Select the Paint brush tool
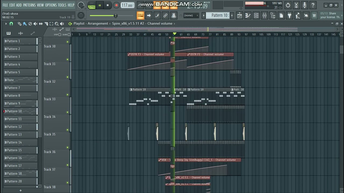This screenshot has width=344, height=193. (25, 24)
